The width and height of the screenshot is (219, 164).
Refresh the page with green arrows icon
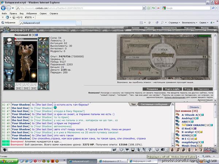click(153, 8)
